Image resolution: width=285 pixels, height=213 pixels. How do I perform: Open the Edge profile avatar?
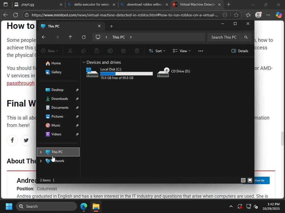coord(258,15)
